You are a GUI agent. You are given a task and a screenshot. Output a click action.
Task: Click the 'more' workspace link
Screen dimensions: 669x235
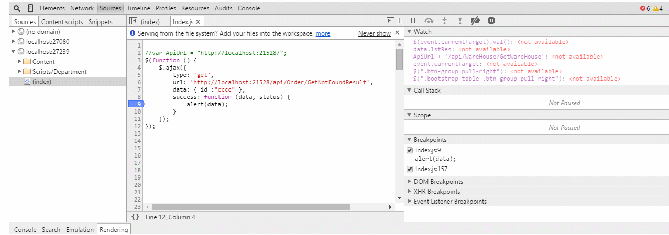(323, 33)
